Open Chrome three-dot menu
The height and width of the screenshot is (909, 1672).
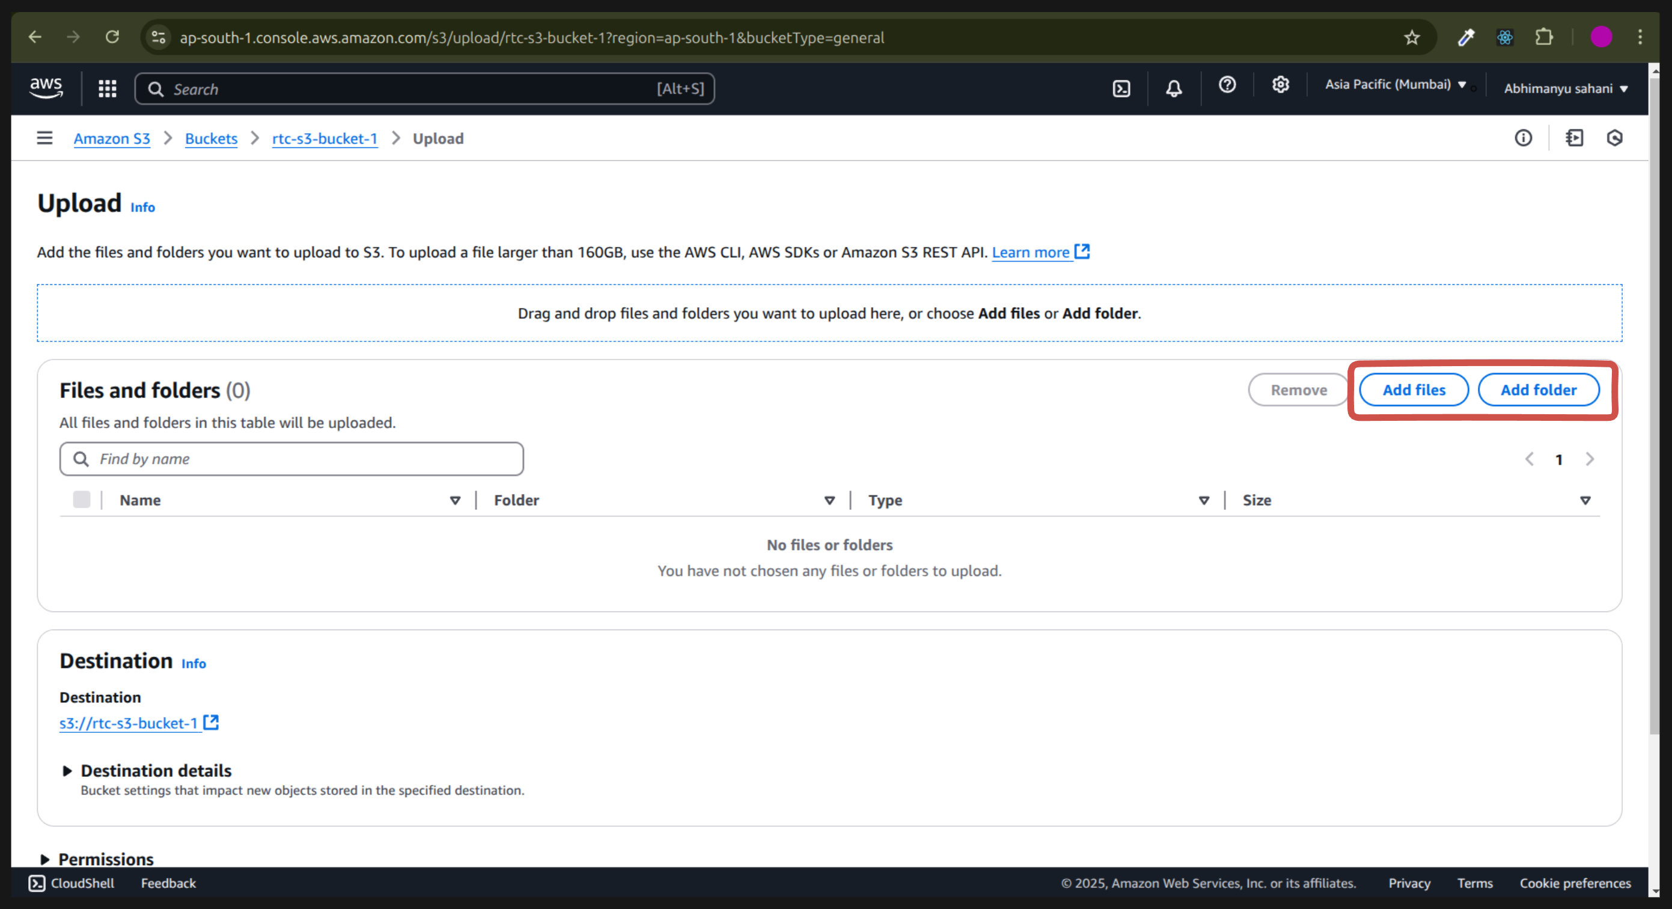pos(1640,37)
